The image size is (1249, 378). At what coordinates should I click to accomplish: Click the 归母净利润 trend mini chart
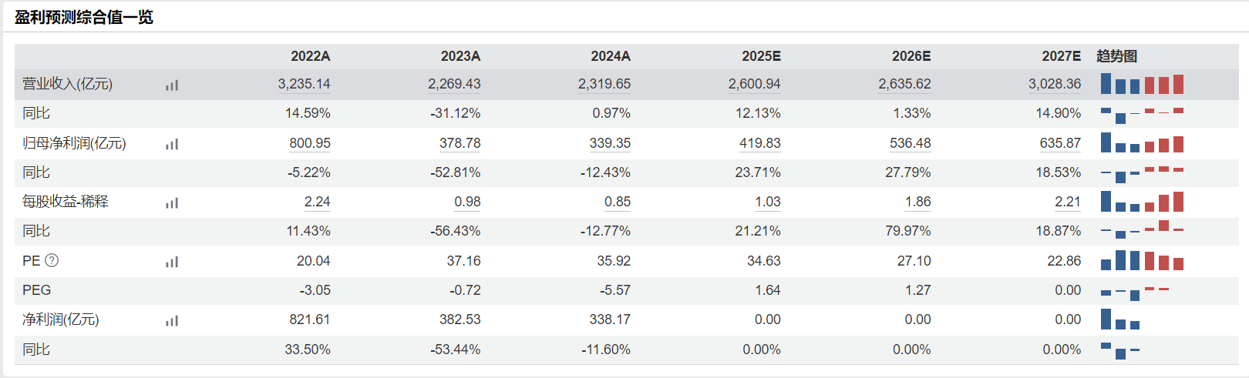tap(1142, 143)
